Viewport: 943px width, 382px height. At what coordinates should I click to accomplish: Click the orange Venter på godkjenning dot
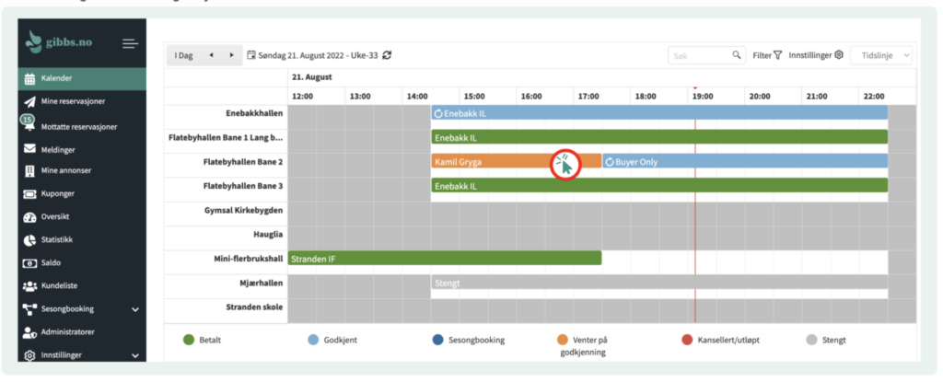click(x=563, y=340)
